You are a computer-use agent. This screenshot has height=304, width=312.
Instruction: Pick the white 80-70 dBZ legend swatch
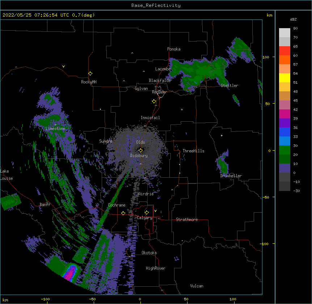point(284,33)
